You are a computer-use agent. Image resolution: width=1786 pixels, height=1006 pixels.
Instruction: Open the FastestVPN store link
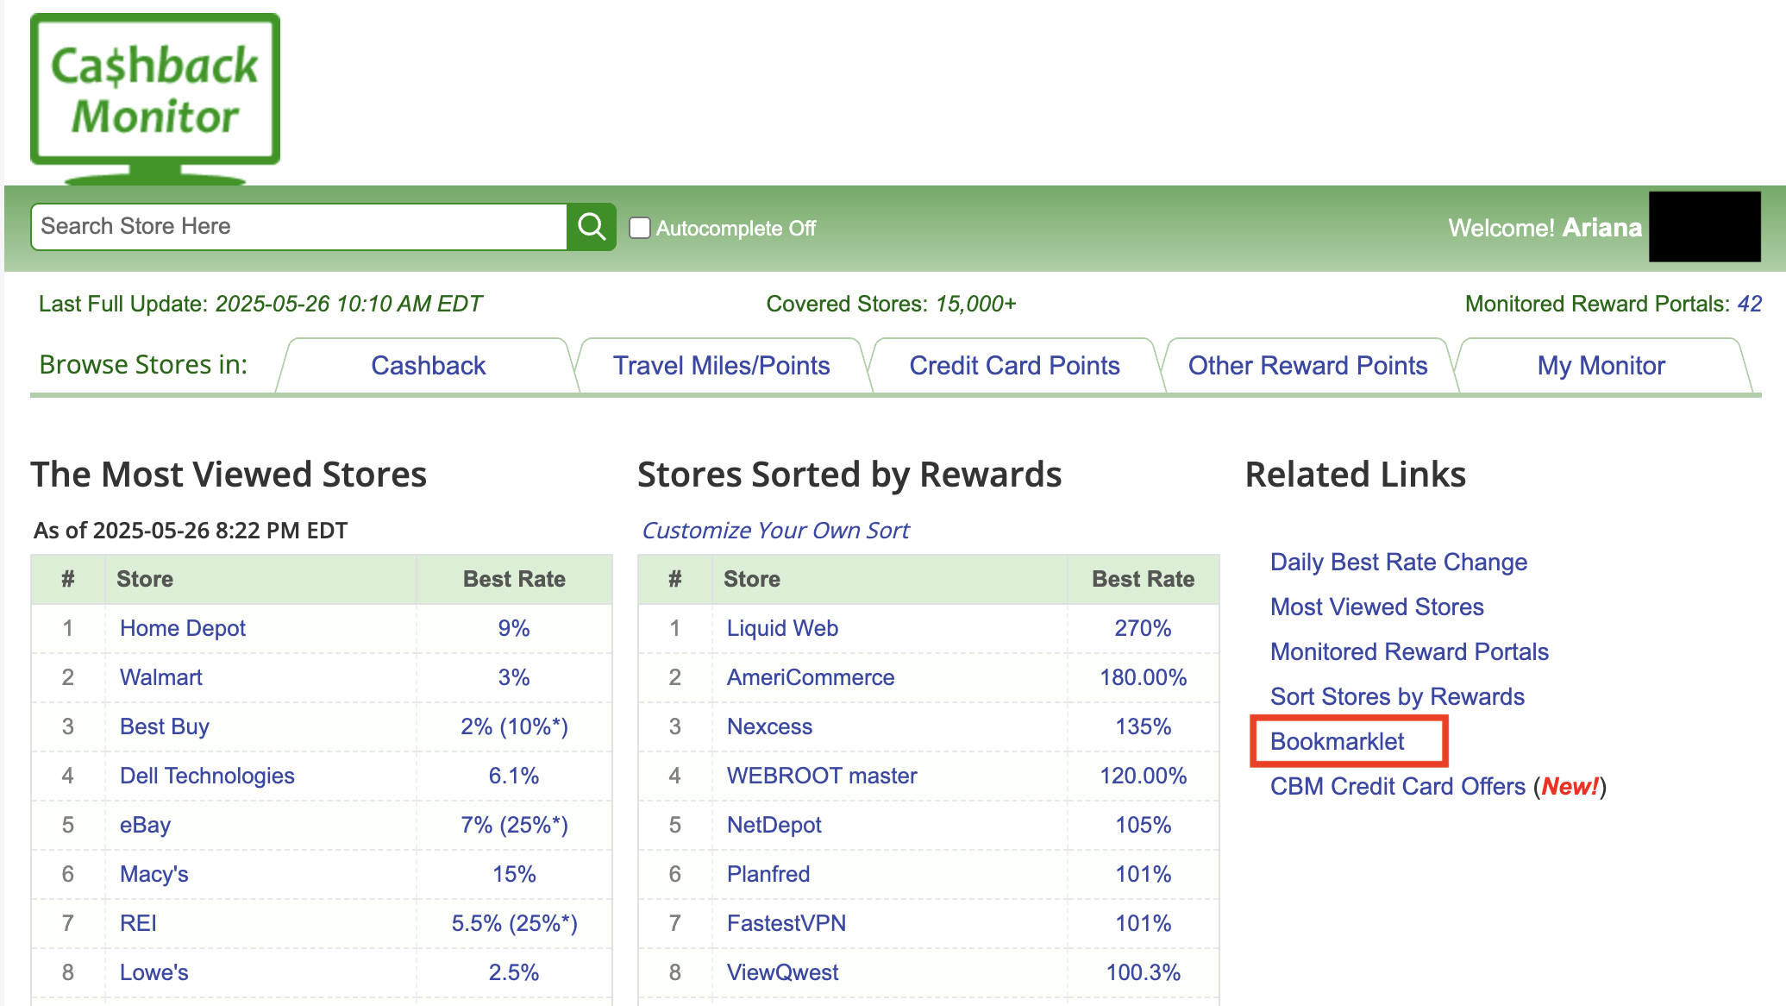click(x=786, y=924)
